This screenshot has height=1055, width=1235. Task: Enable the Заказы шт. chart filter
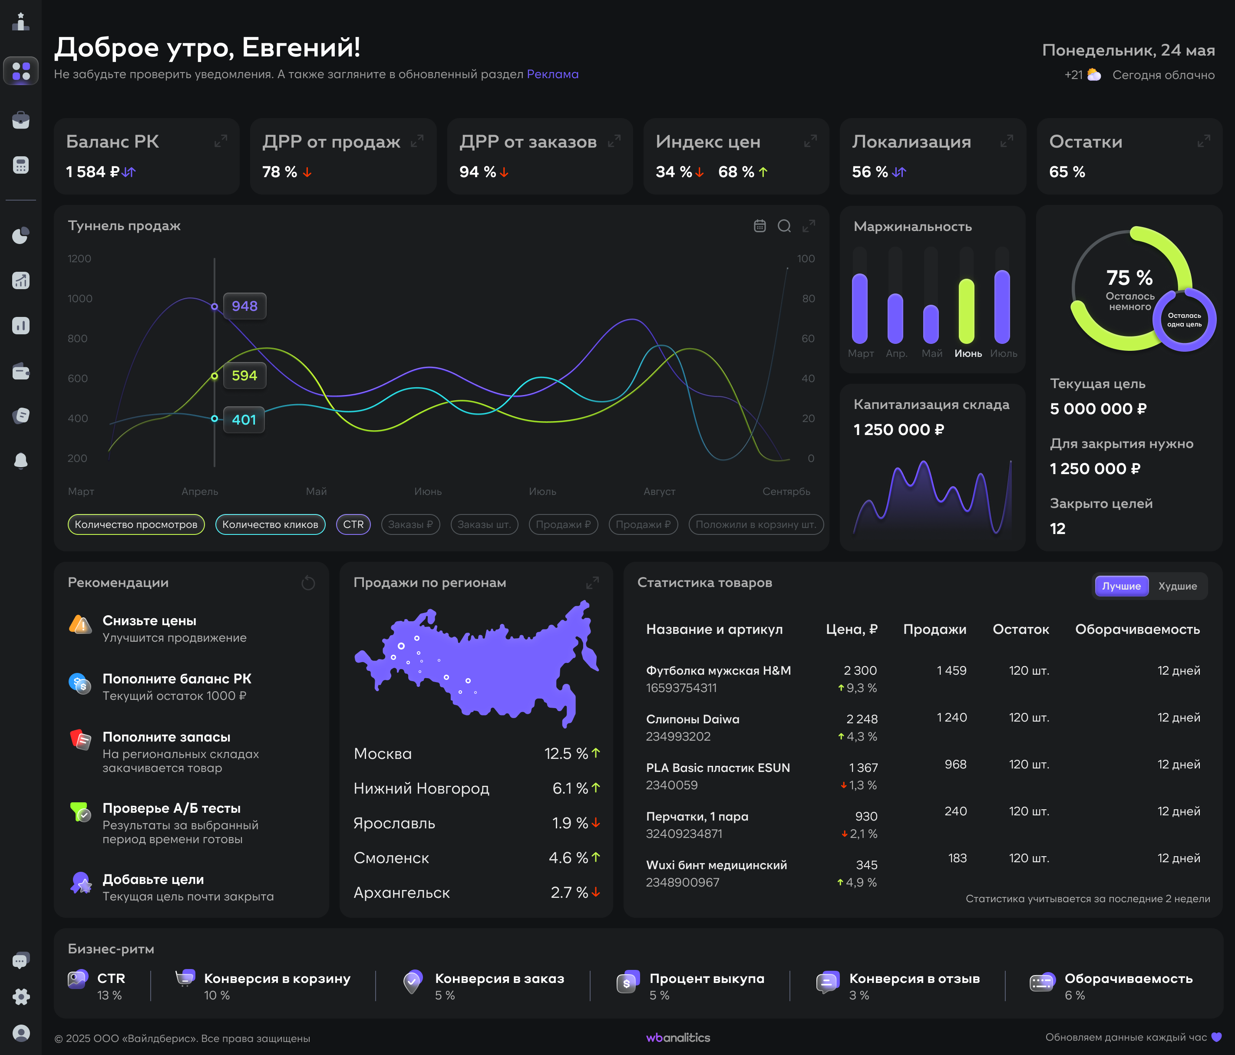pos(485,524)
